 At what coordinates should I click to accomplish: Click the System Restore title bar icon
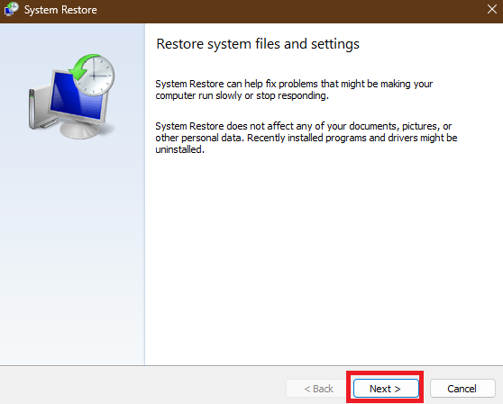[11, 9]
